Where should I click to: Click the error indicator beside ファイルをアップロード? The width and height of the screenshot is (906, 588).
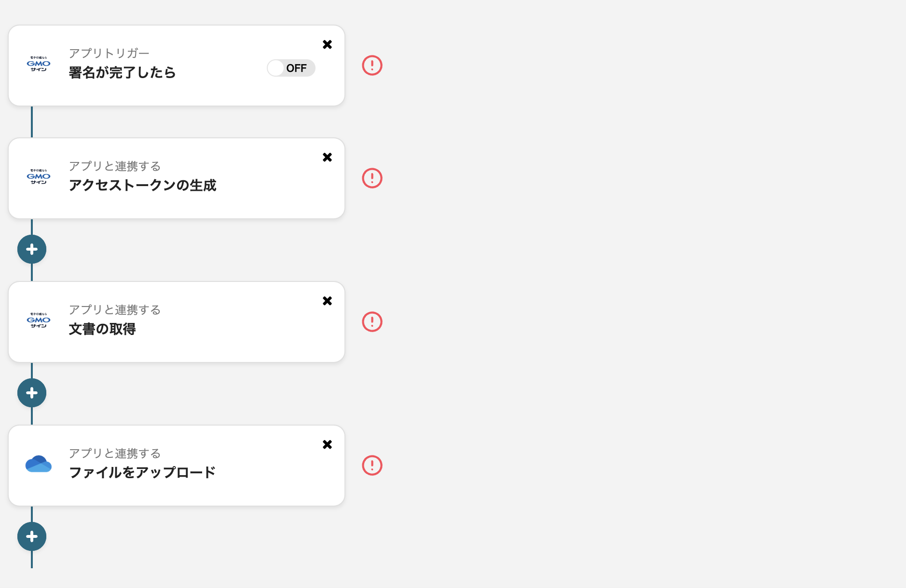coord(372,465)
